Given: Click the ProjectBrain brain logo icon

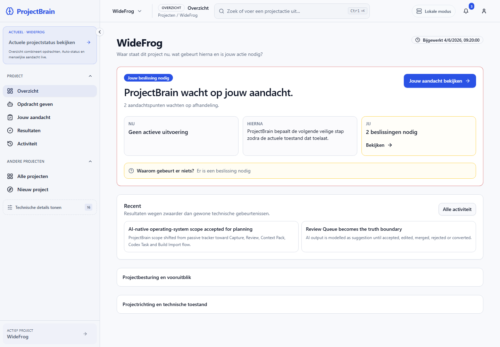Looking at the screenshot, I should pyautogui.click(x=10, y=11).
